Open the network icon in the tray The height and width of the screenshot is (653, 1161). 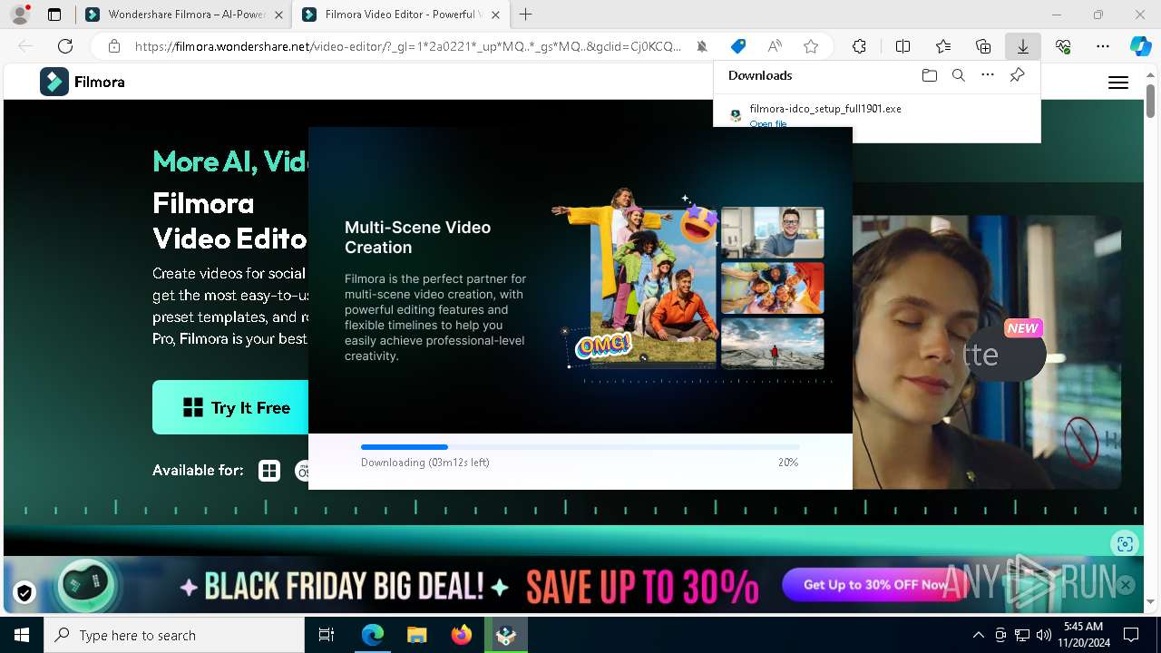(1022, 635)
